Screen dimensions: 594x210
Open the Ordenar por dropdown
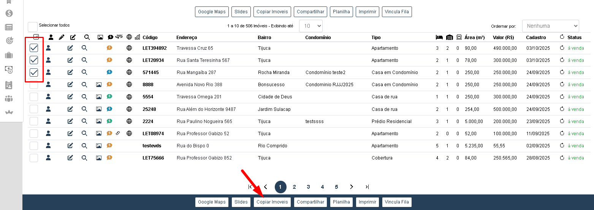click(550, 26)
